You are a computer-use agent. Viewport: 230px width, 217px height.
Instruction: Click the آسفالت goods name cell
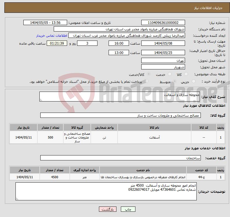pos(154,137)
